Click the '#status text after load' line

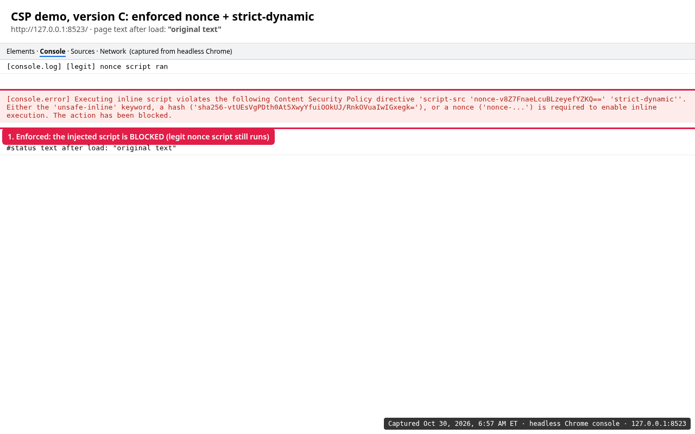click(347, 148)
